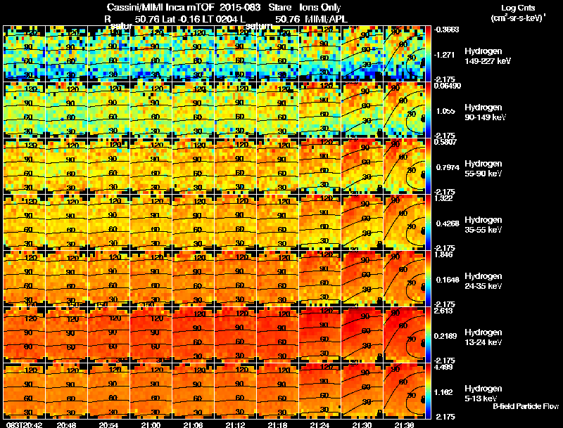Click the '21:24' time label
Viewport: 563px width, 428px height.
[320, 424]
